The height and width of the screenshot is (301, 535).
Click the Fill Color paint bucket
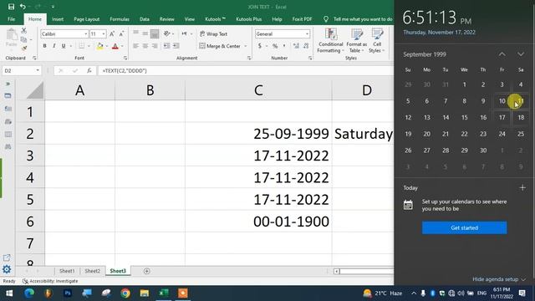tap(99, 46)
